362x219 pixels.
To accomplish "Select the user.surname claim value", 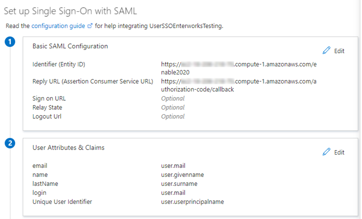I will coord(179,184).
